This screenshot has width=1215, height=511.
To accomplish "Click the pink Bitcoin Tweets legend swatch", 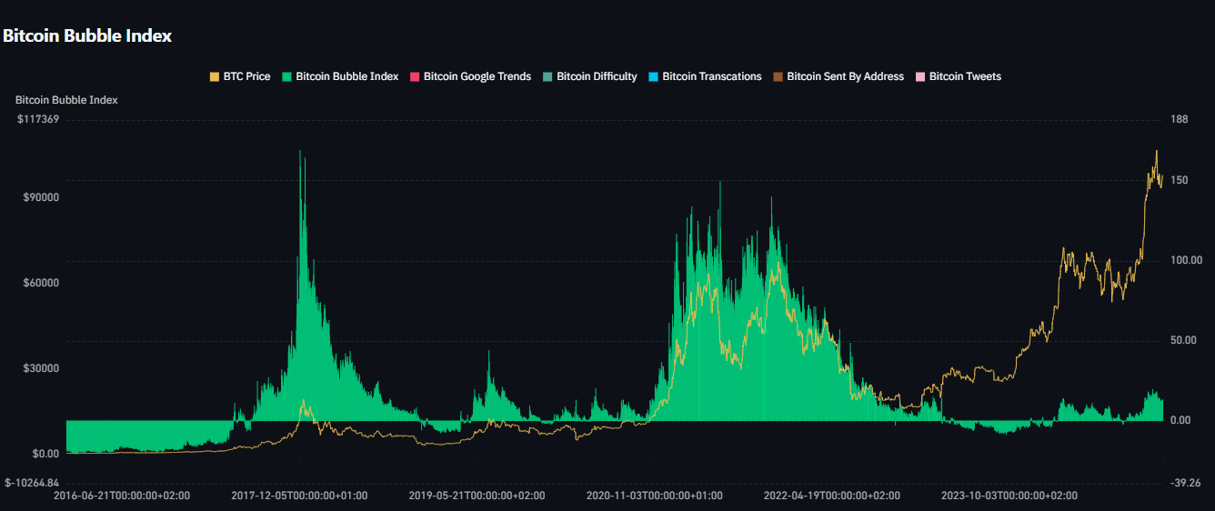I will (920, 77).
